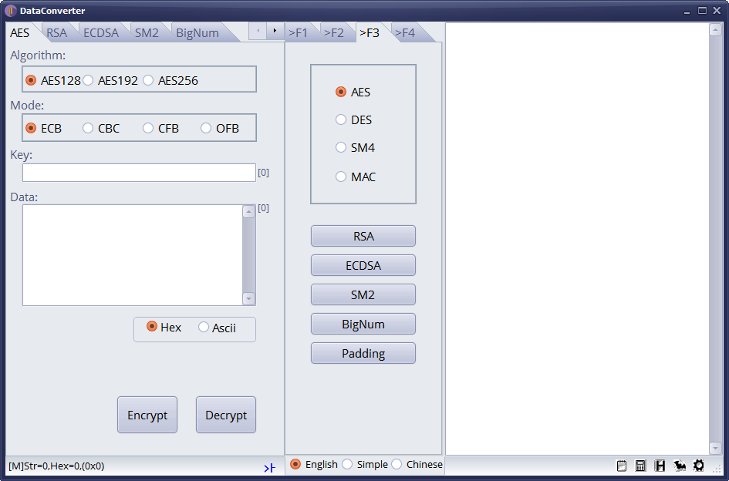Enable CBC cipher mode
Image resolution: width=729 pixels, height=481 pixels.
(87, 127)
